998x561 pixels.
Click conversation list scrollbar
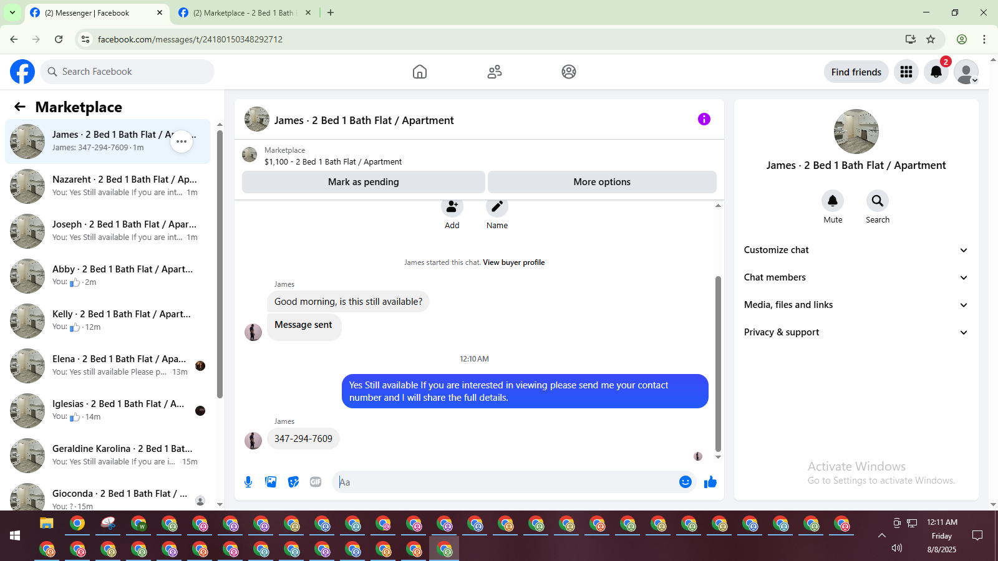coord(220,264)
